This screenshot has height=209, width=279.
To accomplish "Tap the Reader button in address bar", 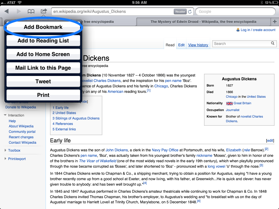I will 180,12.
